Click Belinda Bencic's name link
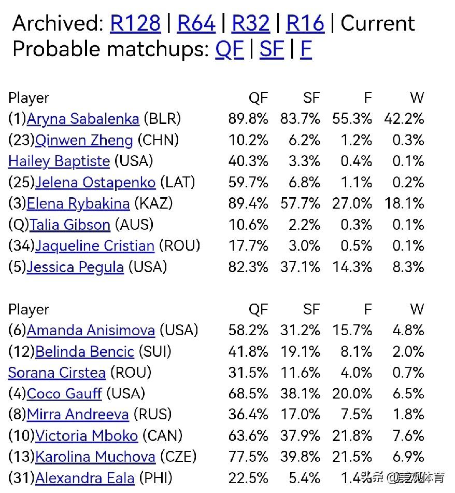The height and width of the screenshot is (493, 455). 84,351
